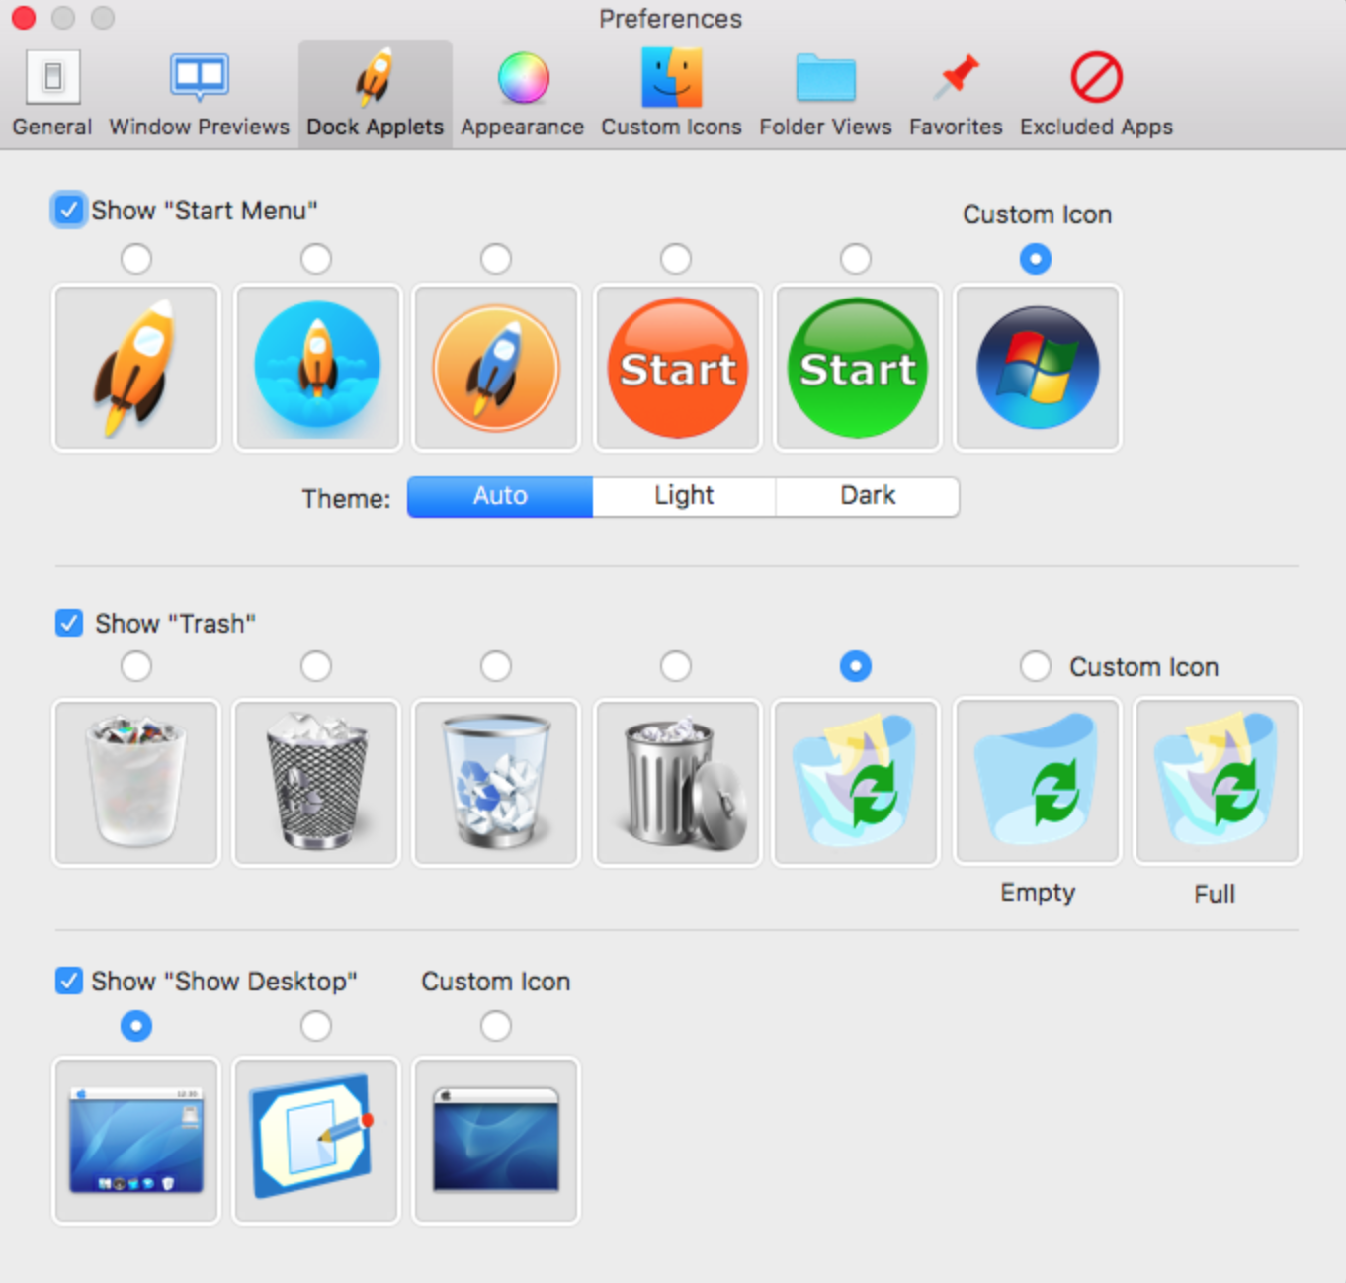Select radio above plain orange rocket

click(x=136, y=259)
